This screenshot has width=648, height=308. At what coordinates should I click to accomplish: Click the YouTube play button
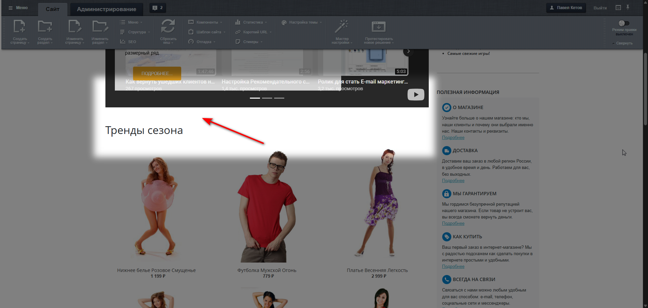pyautogui.click(x=416, y=95)
